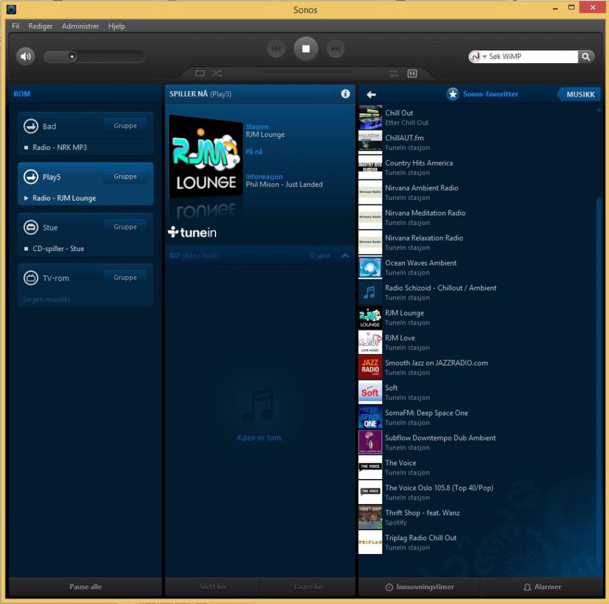This screenshot has width=609, height=604.
Task: Click Gruppe button for Stue
Action: tap(125, 227)
